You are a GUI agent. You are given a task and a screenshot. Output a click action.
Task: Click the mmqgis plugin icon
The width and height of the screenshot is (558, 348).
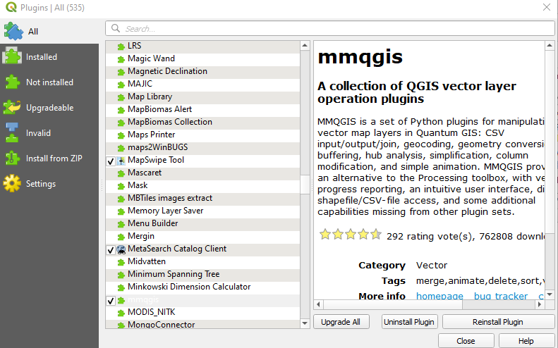coord(121,300)
